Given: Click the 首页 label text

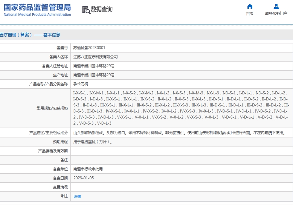Looking at the screenshot, I should click(250, 14).
